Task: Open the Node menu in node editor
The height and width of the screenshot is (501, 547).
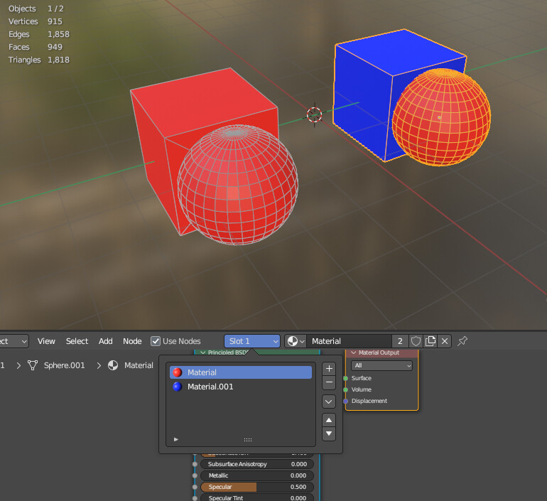Action: [x=132, y=341]
